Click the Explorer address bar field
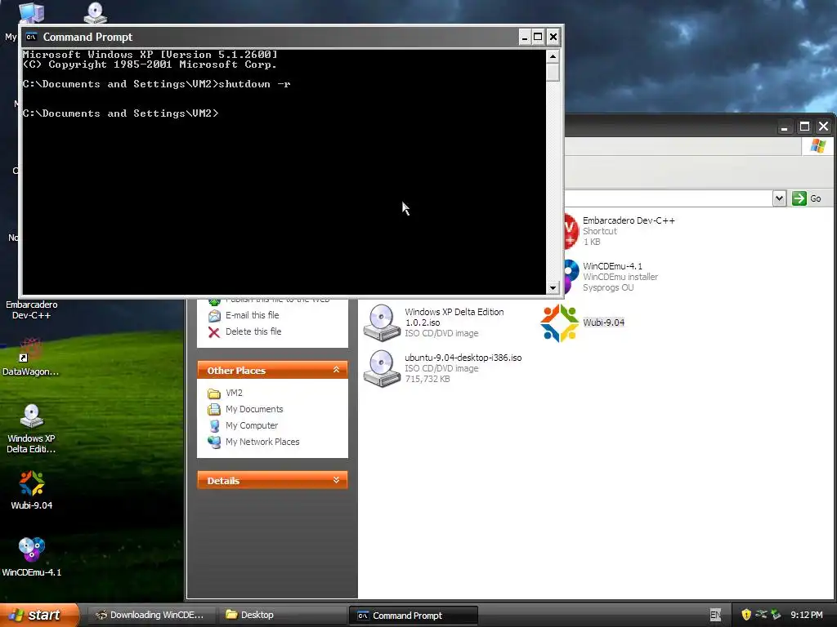 [x=669, y=198]
